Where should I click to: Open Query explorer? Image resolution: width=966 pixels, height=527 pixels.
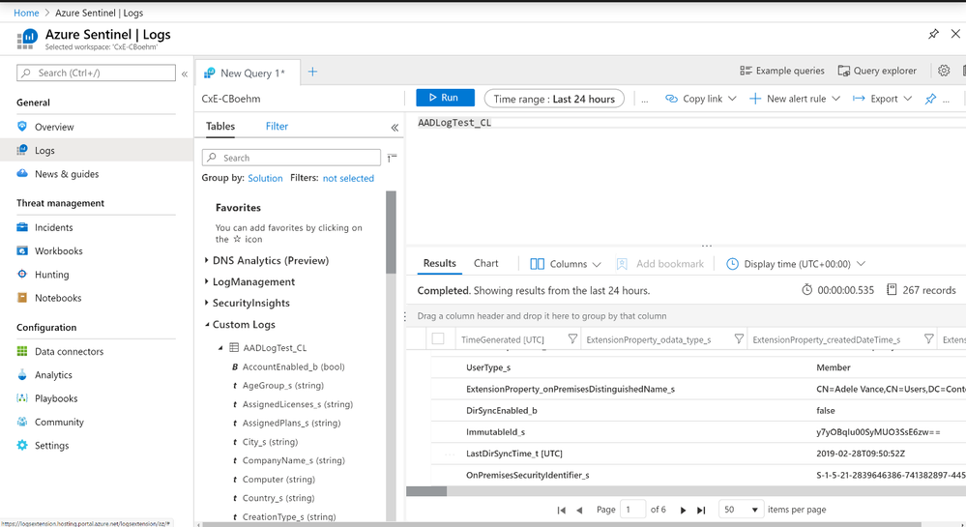pos(877,71)
